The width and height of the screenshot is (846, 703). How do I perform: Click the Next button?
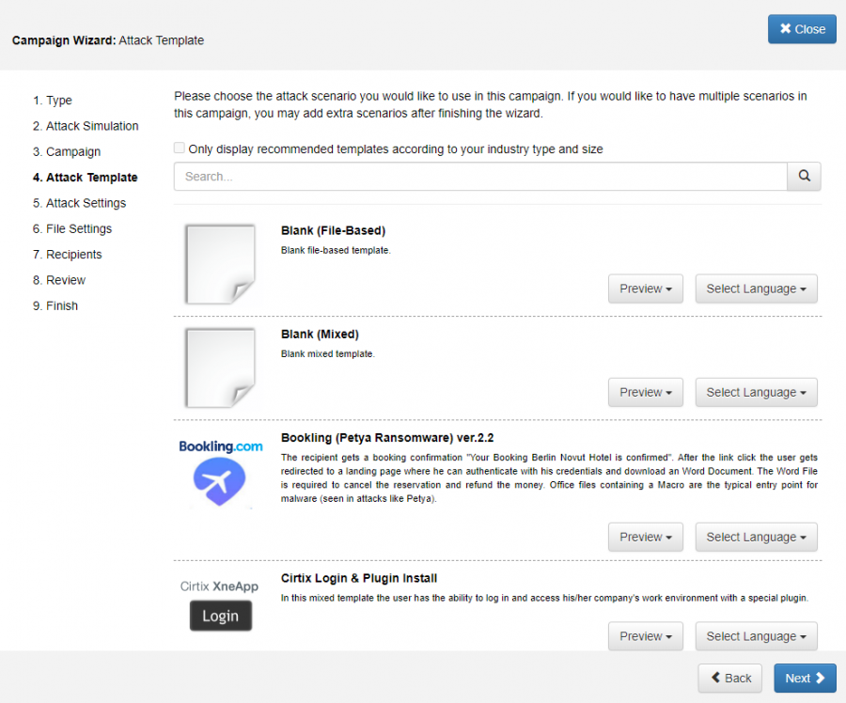tap(805, 678)
